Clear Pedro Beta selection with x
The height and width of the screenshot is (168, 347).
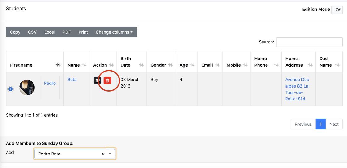click(x=103, y=154)
